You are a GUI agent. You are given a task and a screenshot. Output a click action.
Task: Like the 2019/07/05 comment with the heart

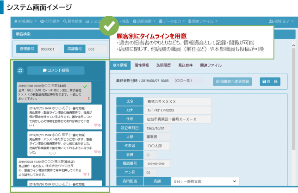coord(96,125)
